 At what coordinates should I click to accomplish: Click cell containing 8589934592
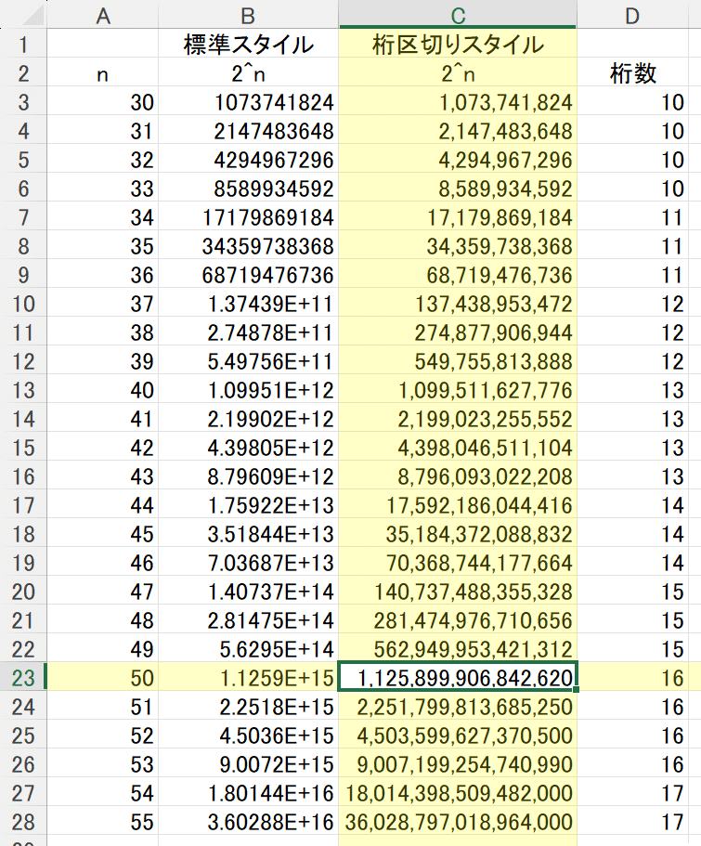[x=248, y=189]
